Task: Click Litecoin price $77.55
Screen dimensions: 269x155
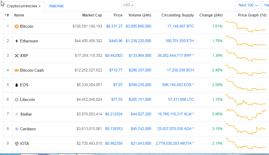Action: [117, 99]
